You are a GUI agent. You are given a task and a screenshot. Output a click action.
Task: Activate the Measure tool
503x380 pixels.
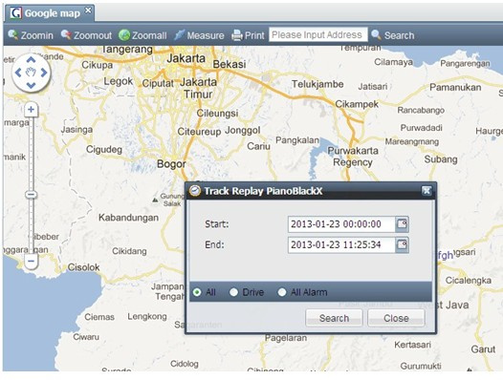pyautogui.click(x=199, y=35)
